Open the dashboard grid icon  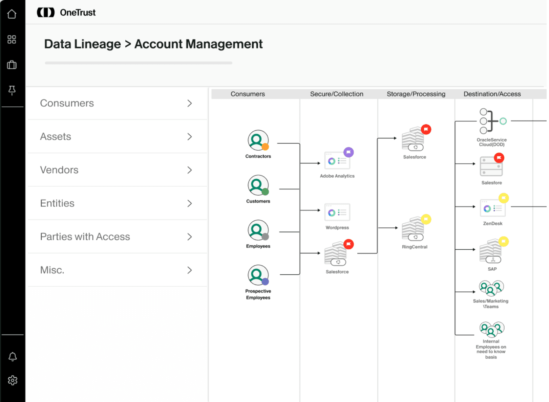12,40
